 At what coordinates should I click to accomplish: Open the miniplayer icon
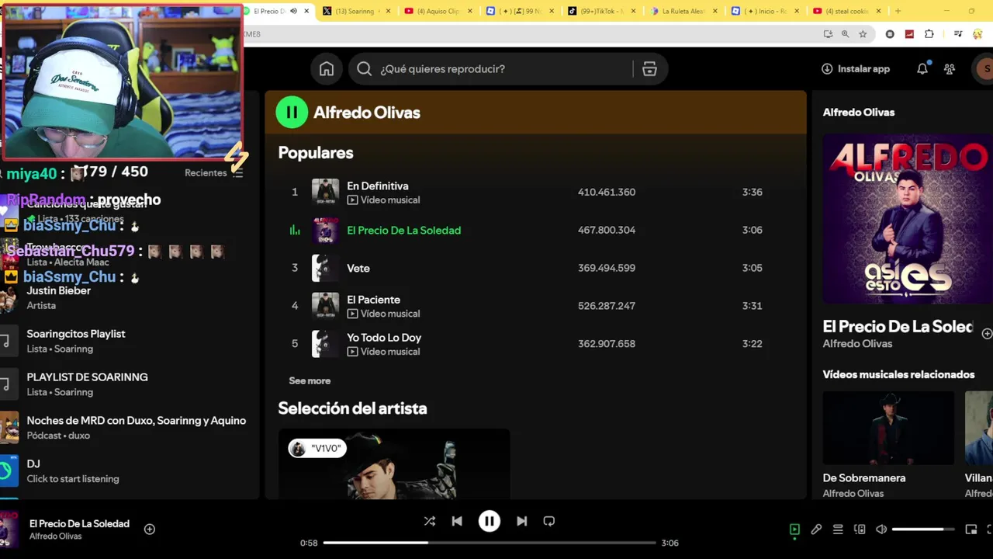971,529
